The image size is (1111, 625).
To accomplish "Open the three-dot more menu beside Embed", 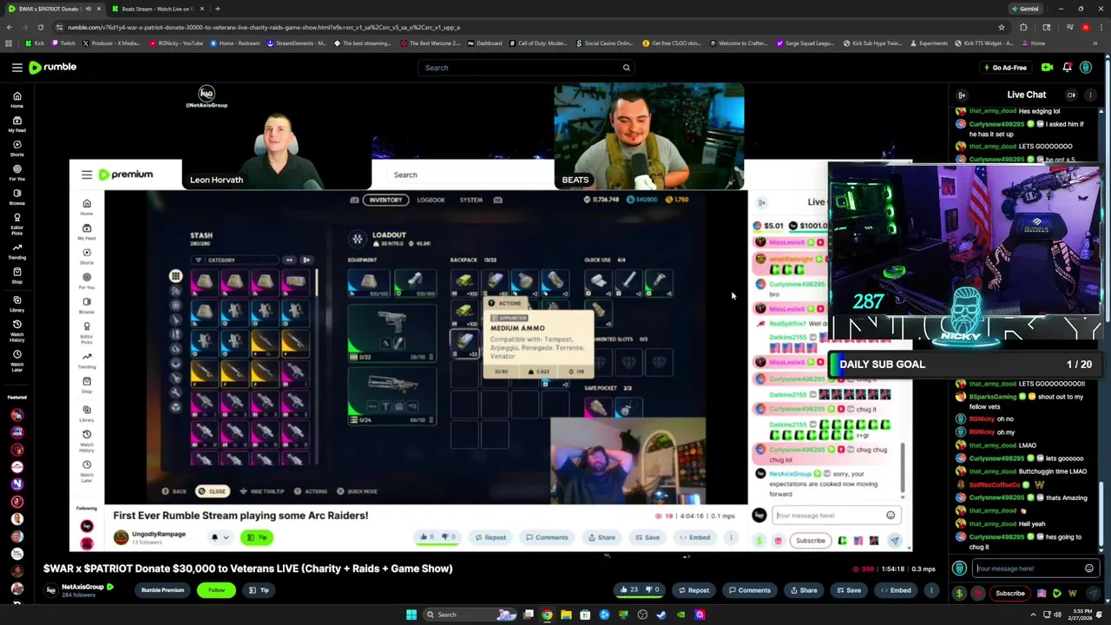I will [931, 590].
